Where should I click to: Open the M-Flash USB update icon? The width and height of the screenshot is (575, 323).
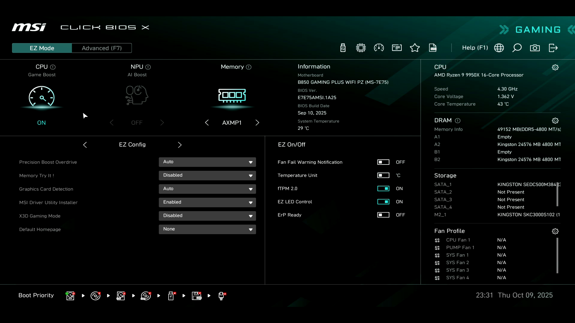343,48
